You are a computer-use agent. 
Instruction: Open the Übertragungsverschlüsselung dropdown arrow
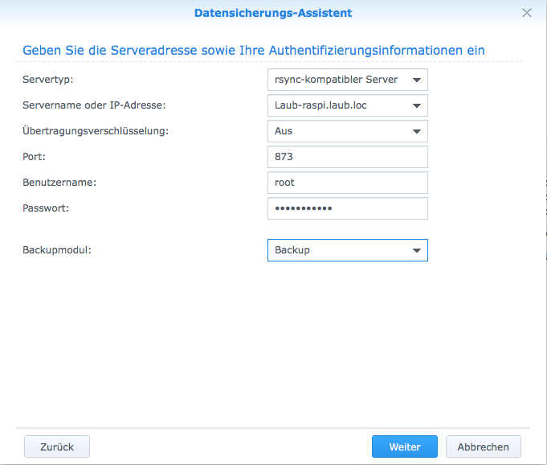point(416,131)
